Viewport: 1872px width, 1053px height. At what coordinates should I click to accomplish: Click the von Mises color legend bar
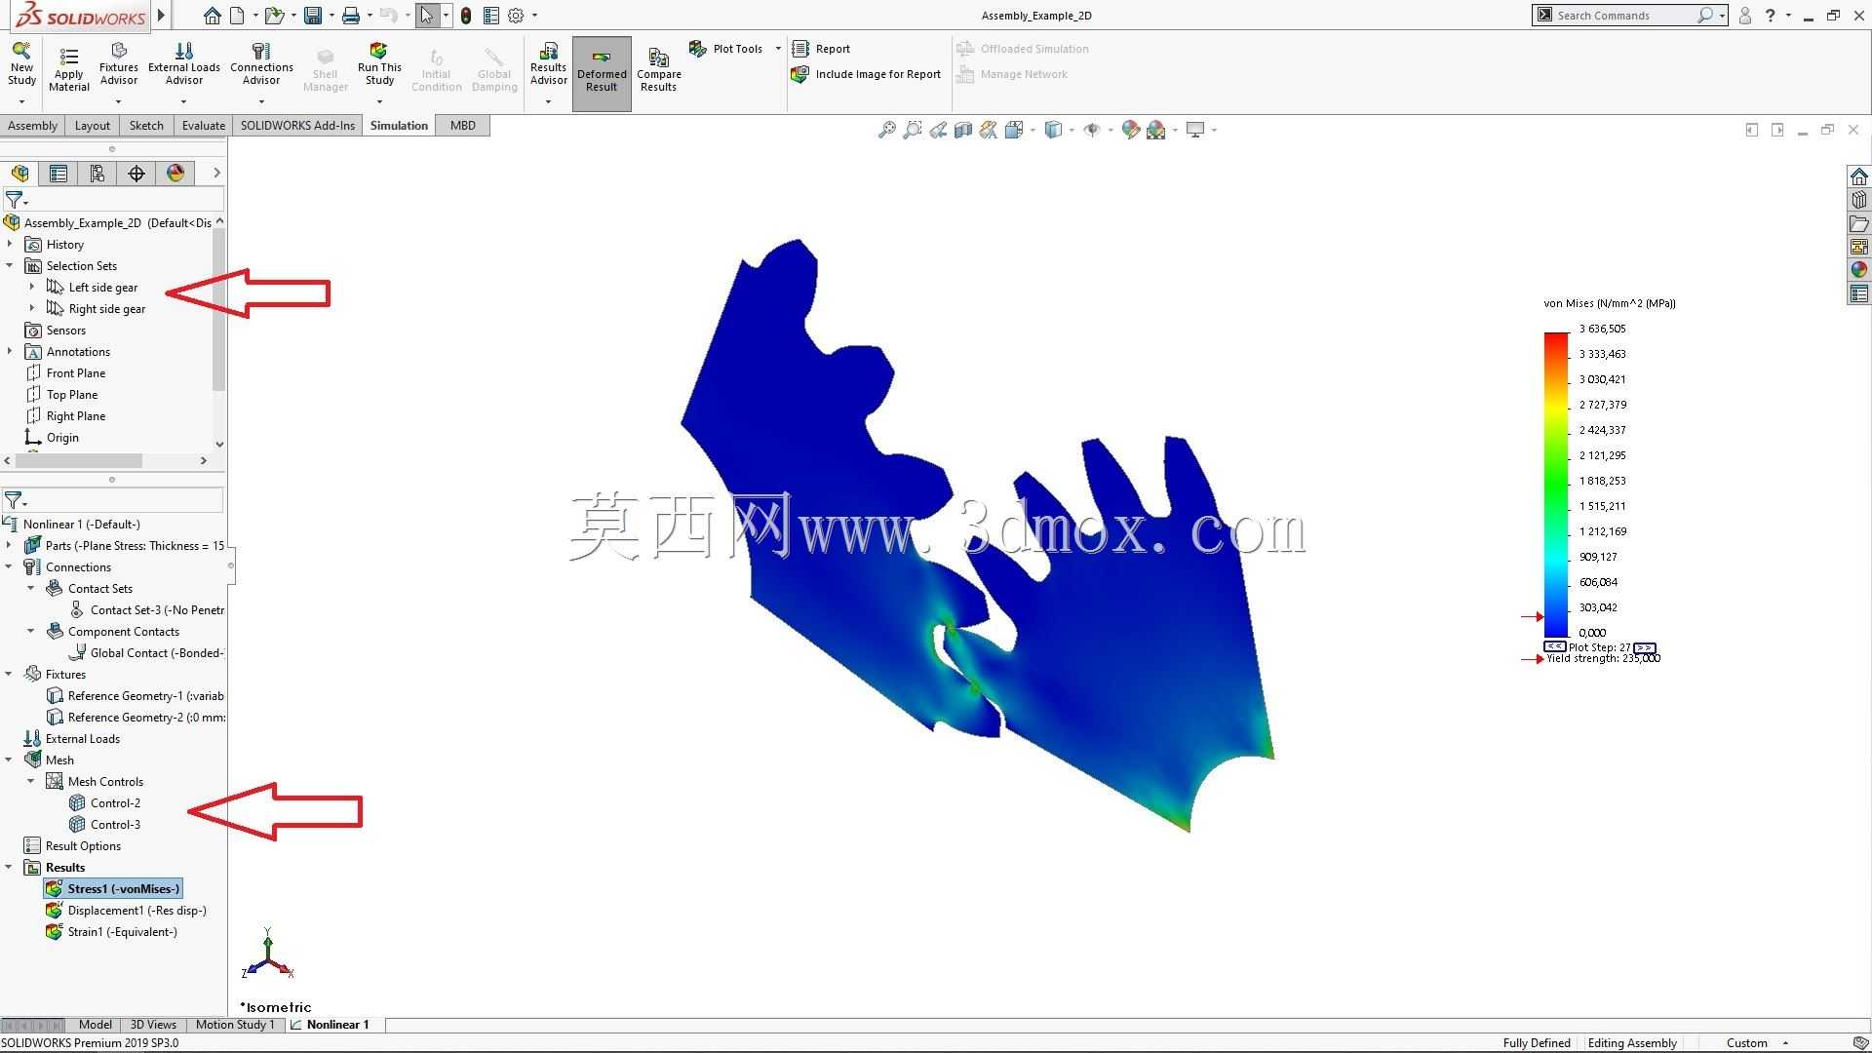pos(1556,485)
